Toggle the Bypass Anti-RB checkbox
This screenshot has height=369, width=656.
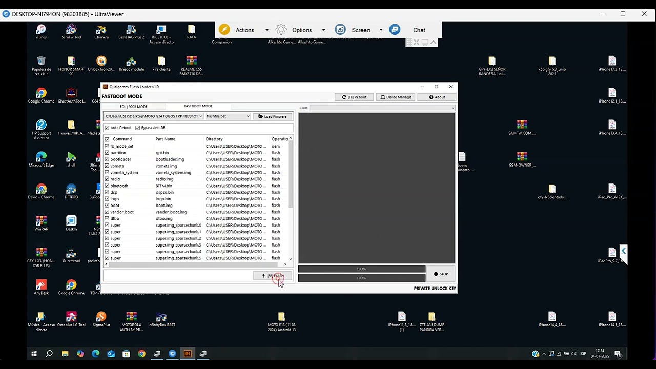click(x=137, y=128)
